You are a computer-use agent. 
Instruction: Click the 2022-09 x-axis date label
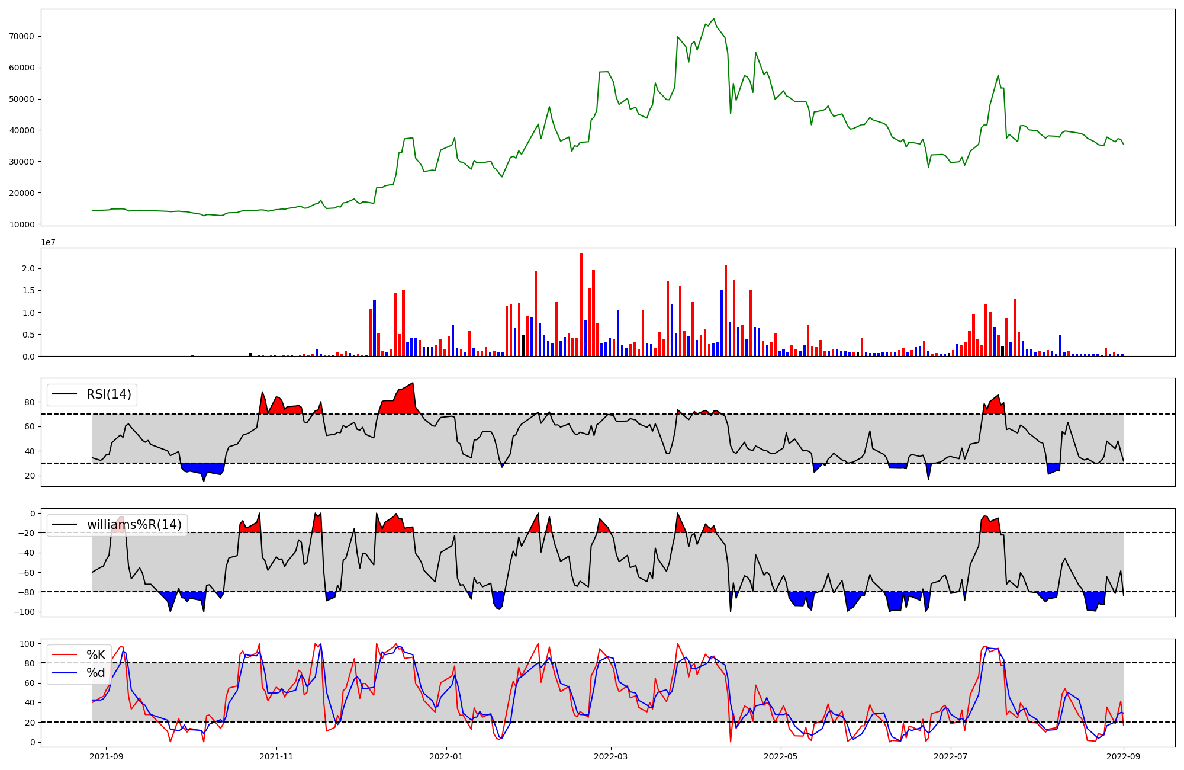[x=1123, y=756]
